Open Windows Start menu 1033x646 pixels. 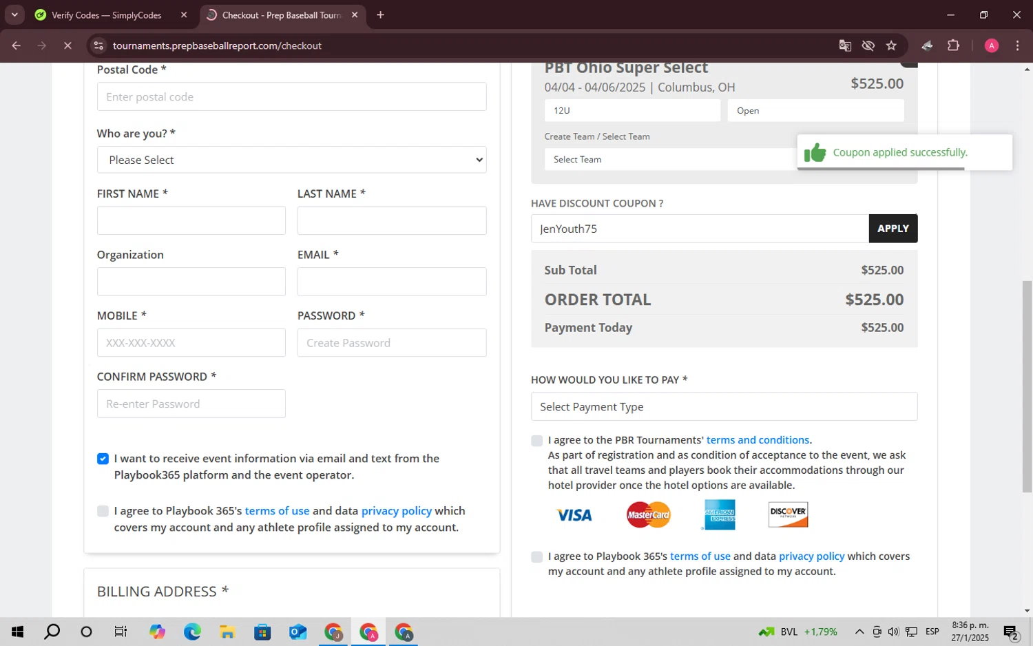pos(17,632)
